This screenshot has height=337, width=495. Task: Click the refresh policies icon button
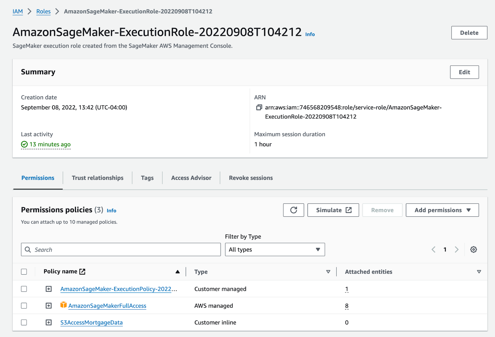pos(294,210)
